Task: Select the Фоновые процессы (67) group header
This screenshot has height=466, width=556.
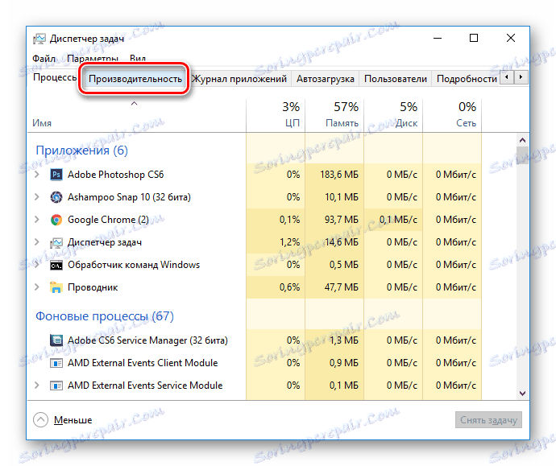Action: click(x=105, y=315)
